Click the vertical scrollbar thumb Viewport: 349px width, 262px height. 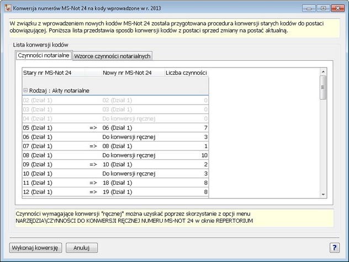323,87
